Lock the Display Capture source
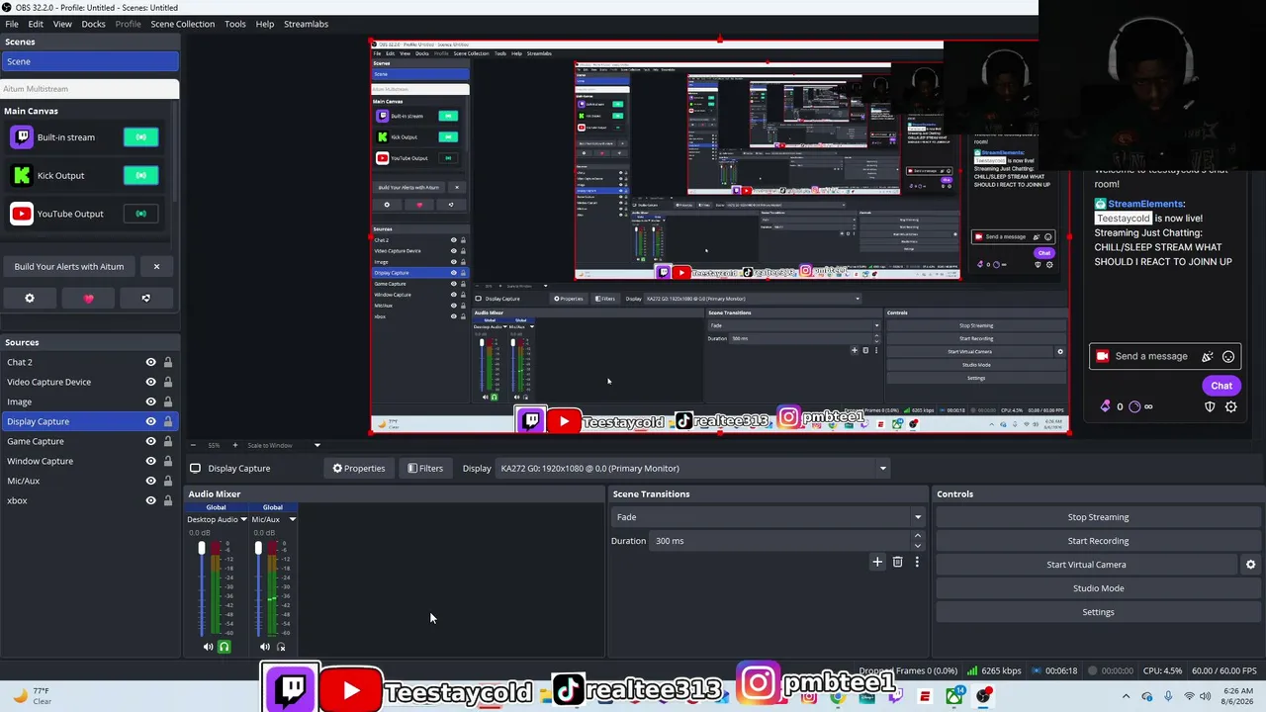Image resolution: width=1266 pixels, height=712 pixels. tap(168, 421)
